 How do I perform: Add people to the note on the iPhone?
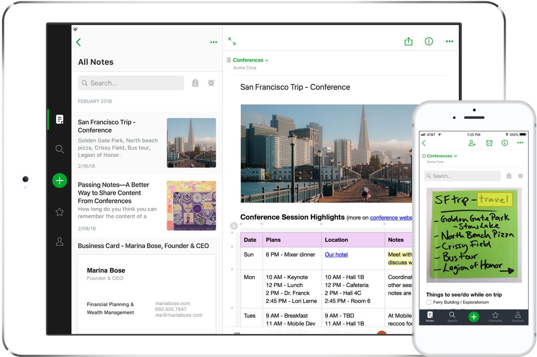(472, 143)
